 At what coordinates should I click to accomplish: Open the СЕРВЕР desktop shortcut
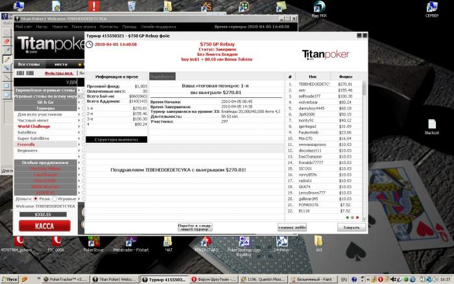431,9
